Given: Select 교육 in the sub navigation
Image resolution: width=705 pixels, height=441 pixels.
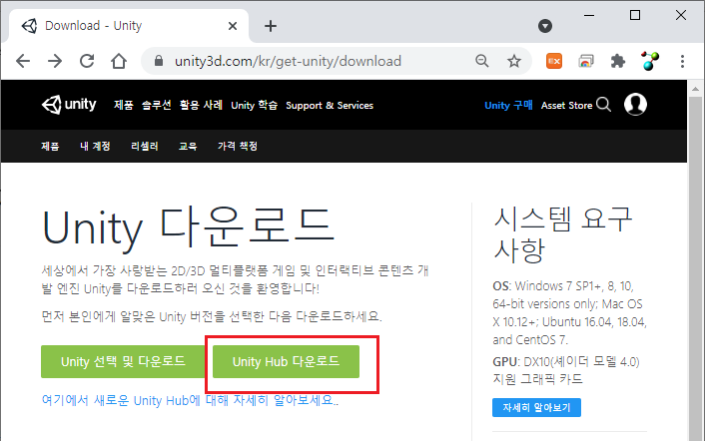Looking at the screenshot, I should coord(188,146).
